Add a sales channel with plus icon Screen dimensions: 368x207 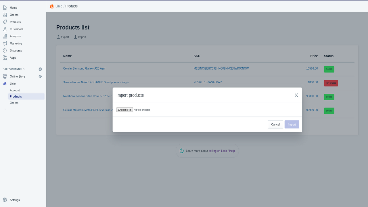tap(40, 69)
